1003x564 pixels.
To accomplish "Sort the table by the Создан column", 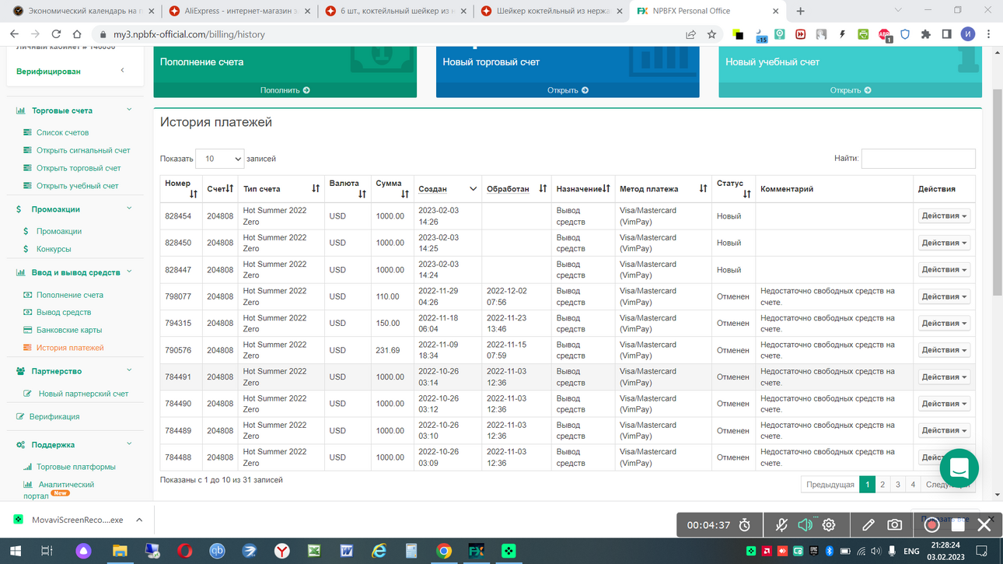I will pyautogui.click(x=448, y=189).
